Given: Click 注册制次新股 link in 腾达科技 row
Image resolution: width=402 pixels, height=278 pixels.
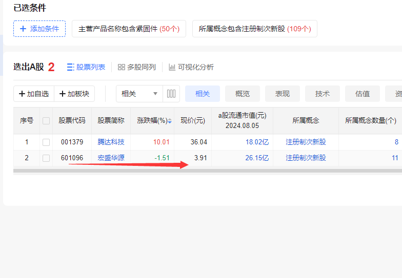Looking at the screenshot, I should coord(306,142).
